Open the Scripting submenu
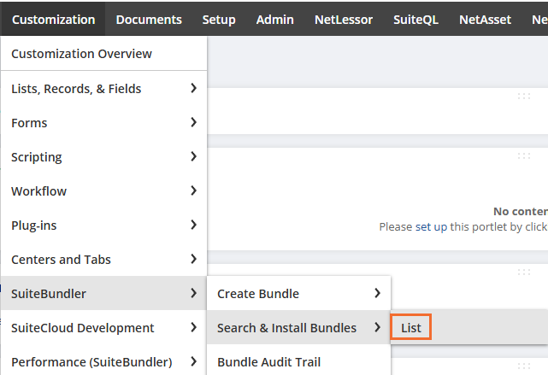 103,157
